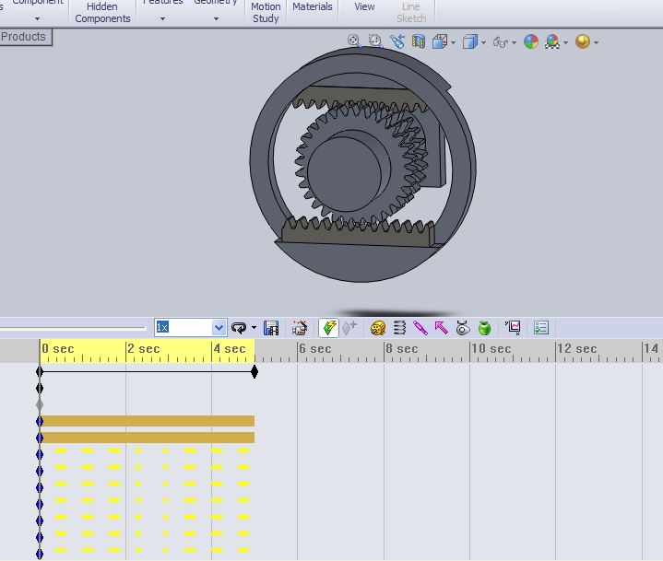Viewport: 663px width, 561px height.
Task: Click the Previous View icon
Action: coord(397,41)
